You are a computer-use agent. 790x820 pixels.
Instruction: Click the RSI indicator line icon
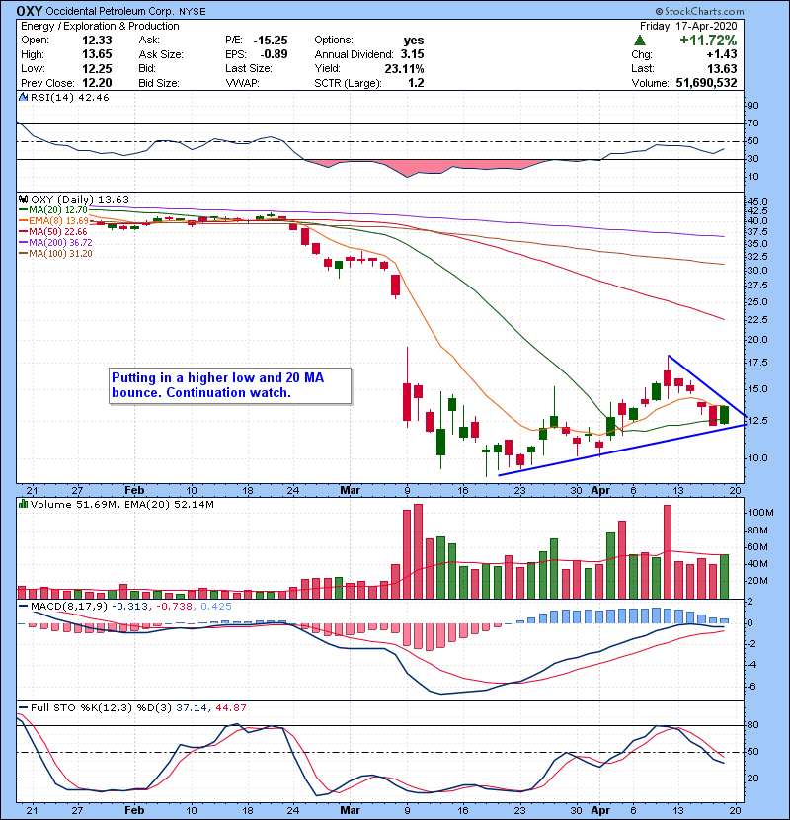point(23,97)
